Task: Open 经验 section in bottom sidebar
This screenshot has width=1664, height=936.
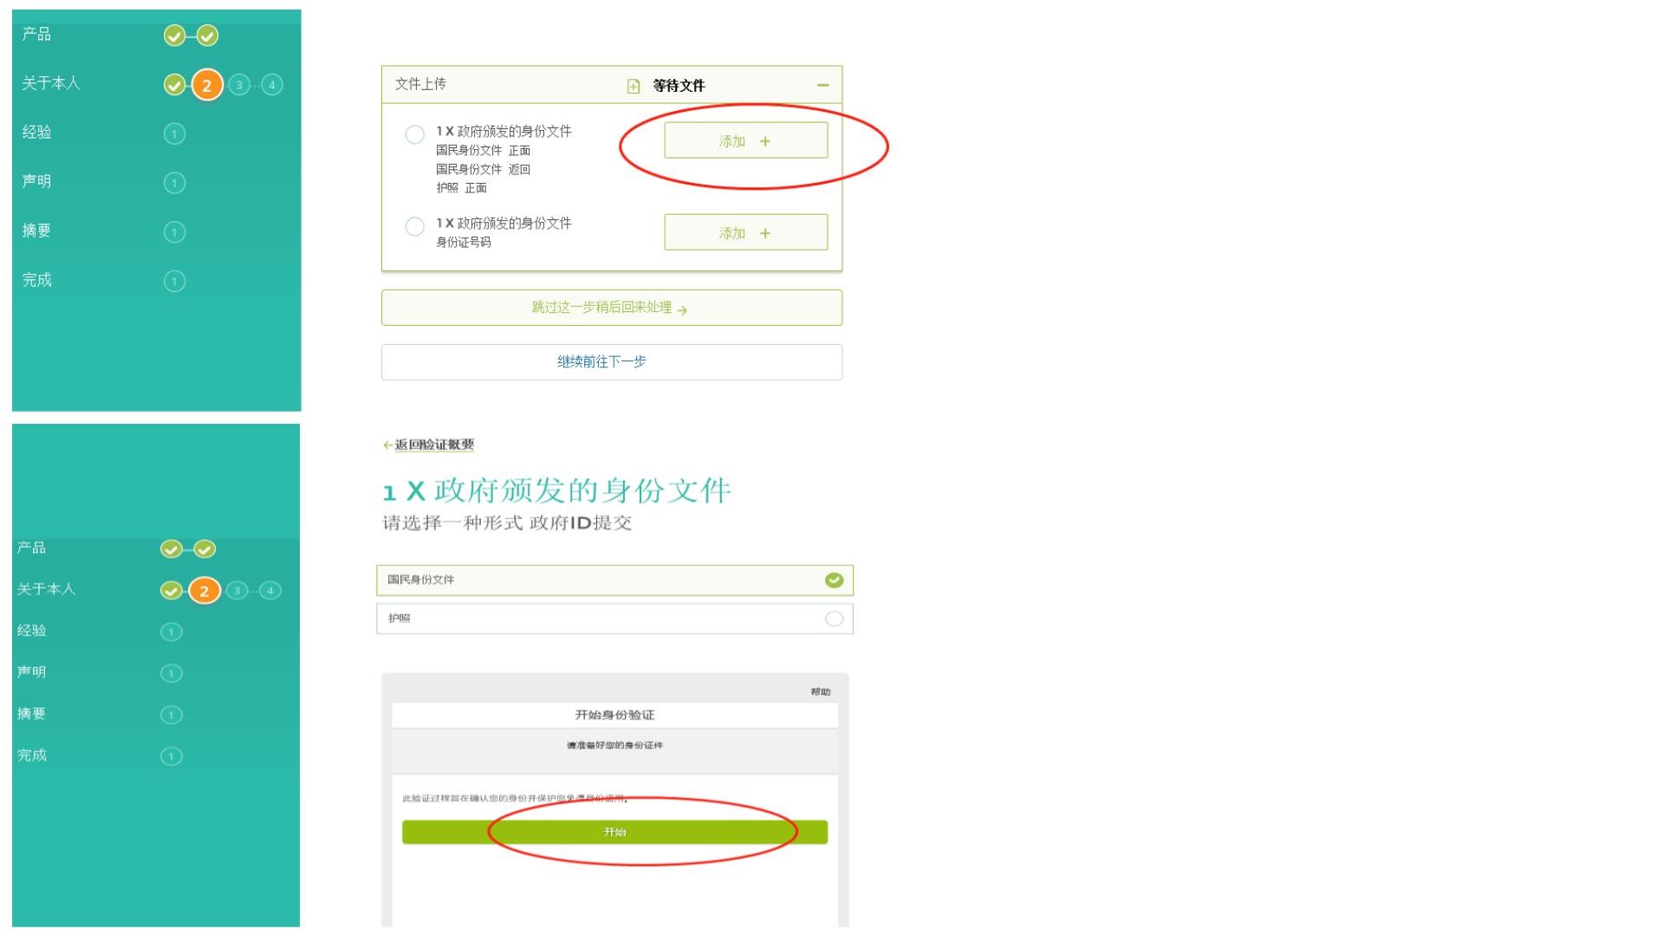Action: pyautogui.click(x=32, y=631)
